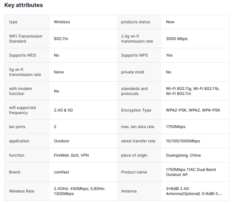Select the 'WPA2-PSK, WPA2, WPA-PSK' encryption value

click(x=193, y=110)
